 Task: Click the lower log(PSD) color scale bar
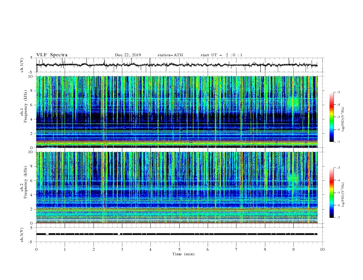coord(332,193)
